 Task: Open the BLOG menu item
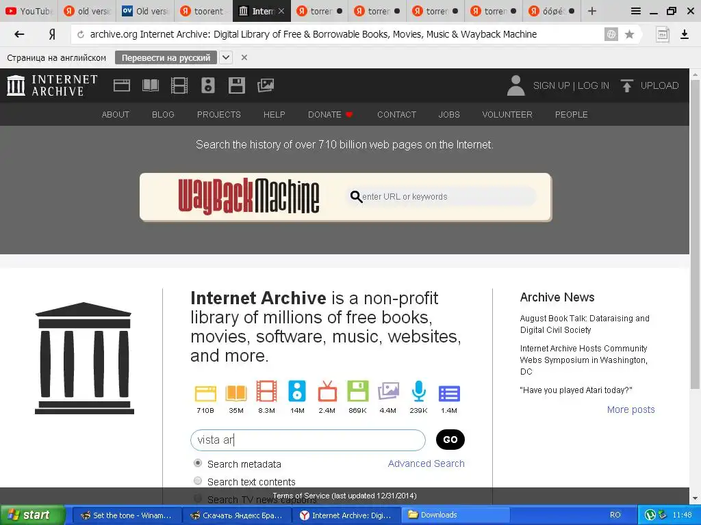click(x=163, y=115)
